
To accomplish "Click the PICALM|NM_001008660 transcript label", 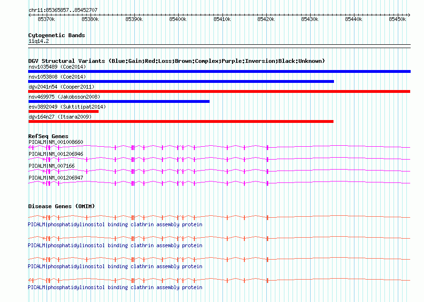I will [56, 142].
